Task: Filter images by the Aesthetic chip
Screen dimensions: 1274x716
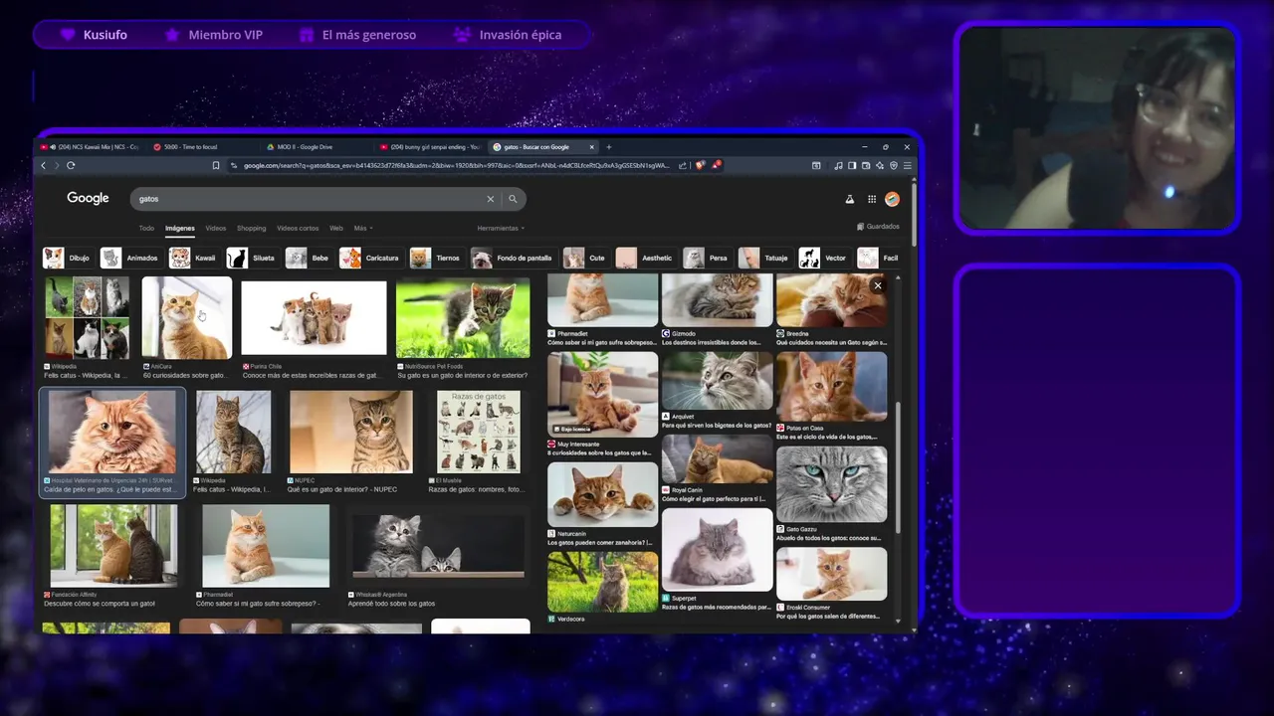Action: (646, 259)
